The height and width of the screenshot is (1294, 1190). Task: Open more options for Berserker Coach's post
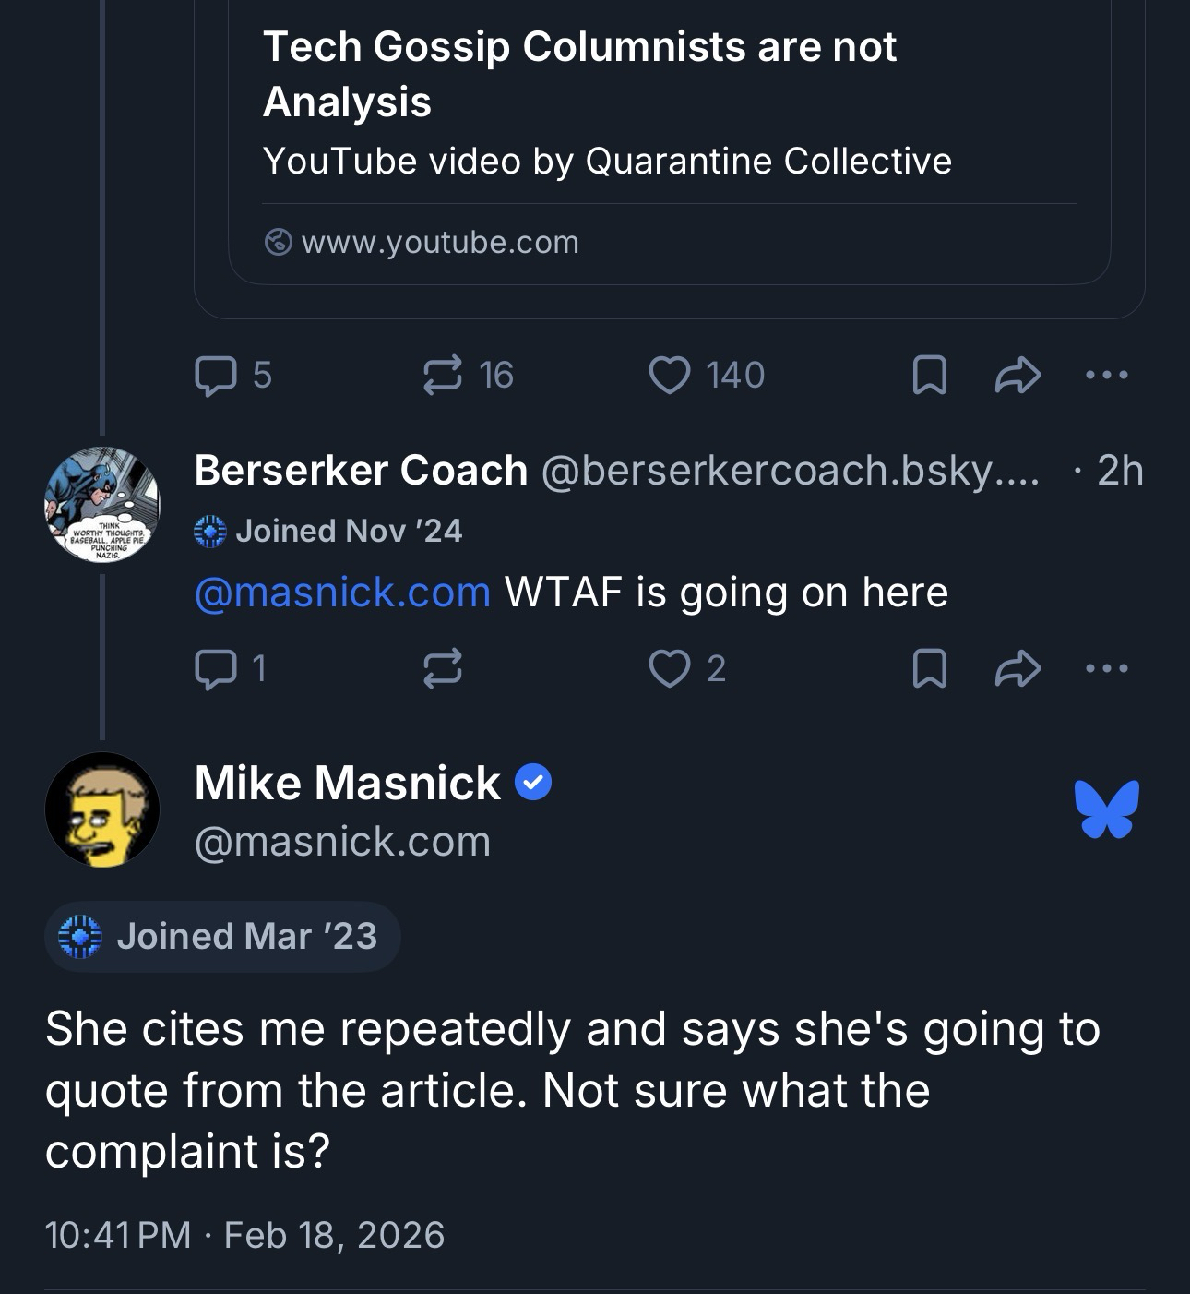[x=1106, y=668]
